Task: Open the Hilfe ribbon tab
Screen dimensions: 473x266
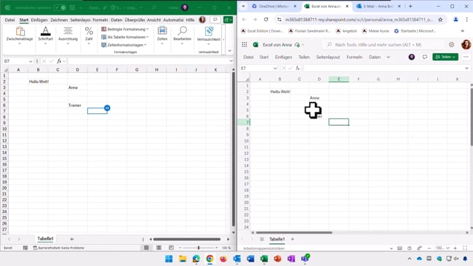Action: 190,20
